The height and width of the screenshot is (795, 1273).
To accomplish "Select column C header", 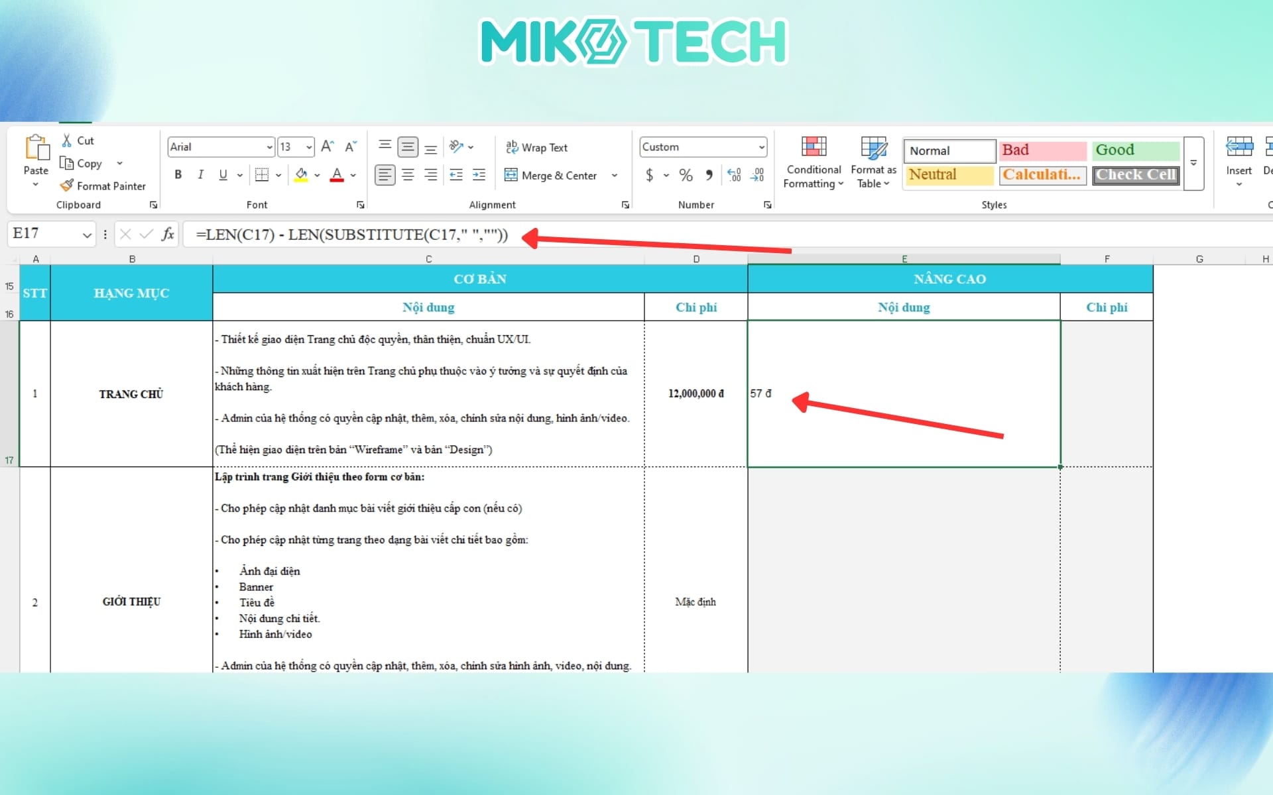I will pos(428,259).
